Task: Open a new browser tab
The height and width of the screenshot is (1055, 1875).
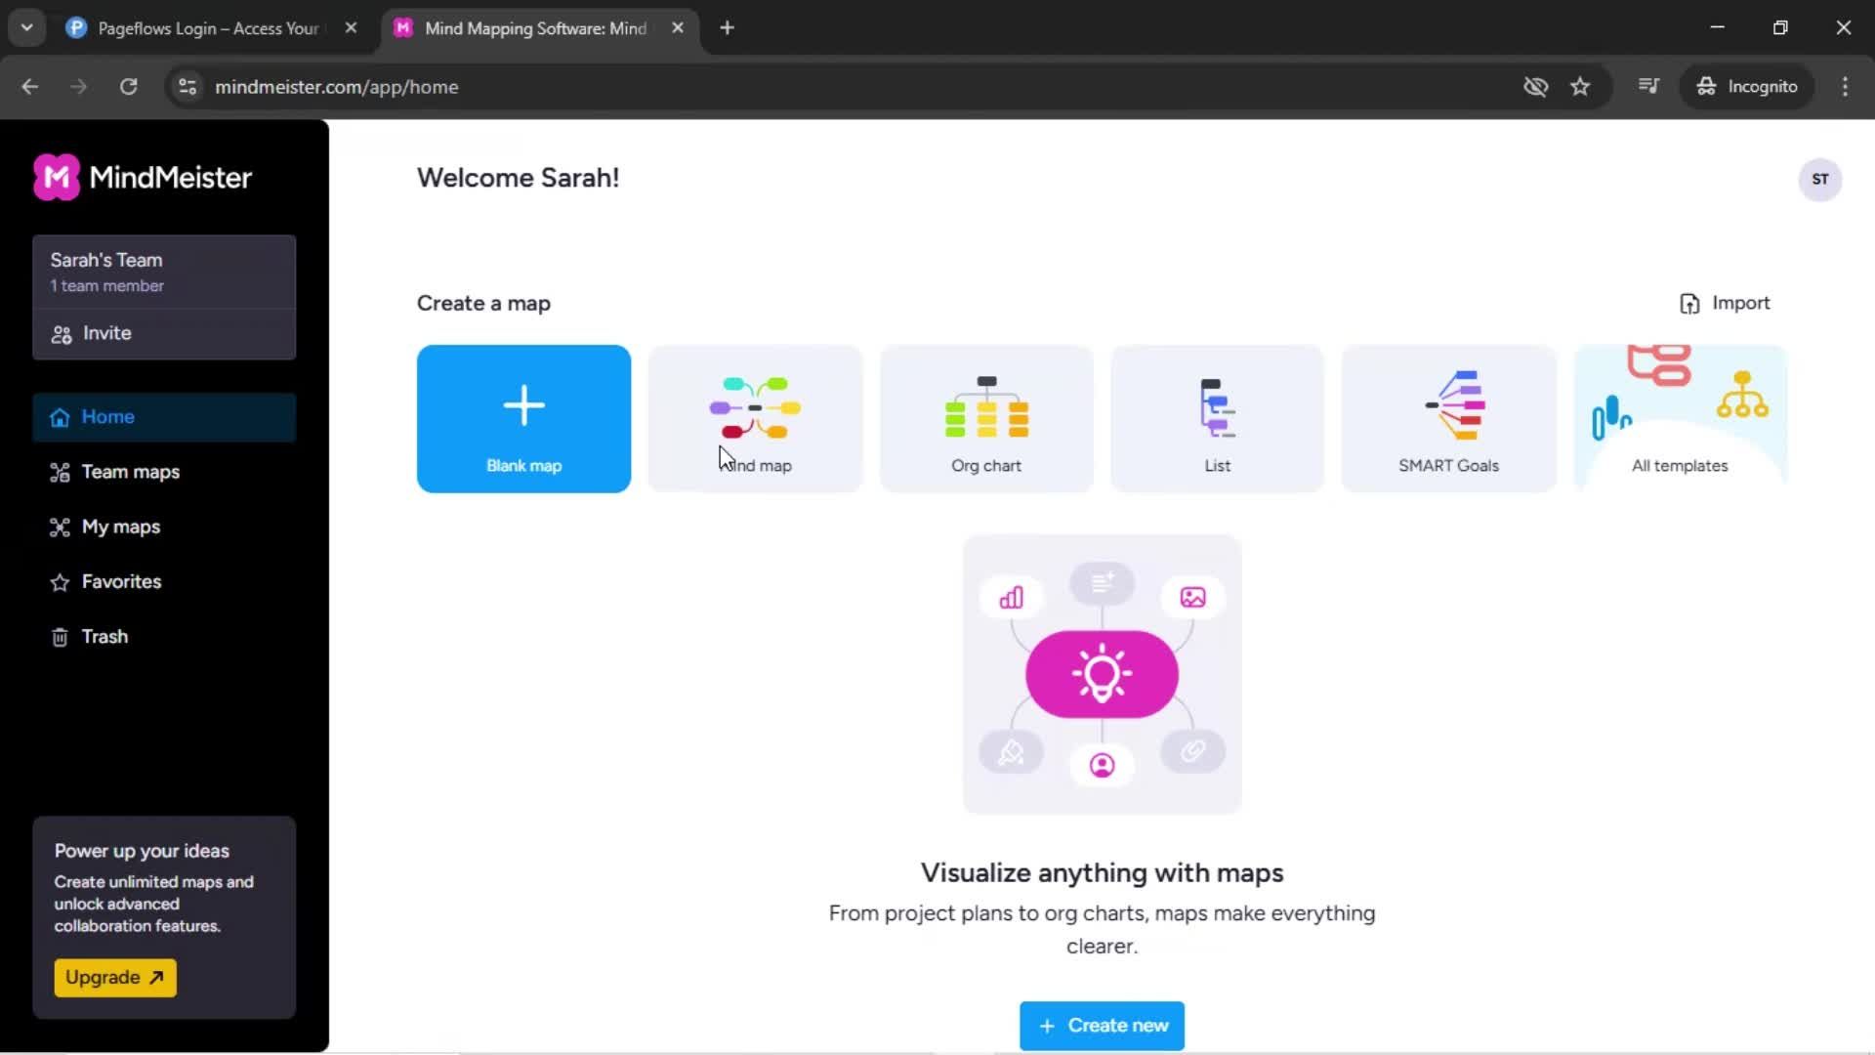Action: [727, 28]
